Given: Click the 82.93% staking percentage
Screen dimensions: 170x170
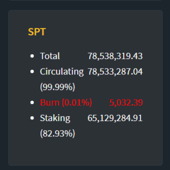Looking at the screenshot, I should 57,134.
